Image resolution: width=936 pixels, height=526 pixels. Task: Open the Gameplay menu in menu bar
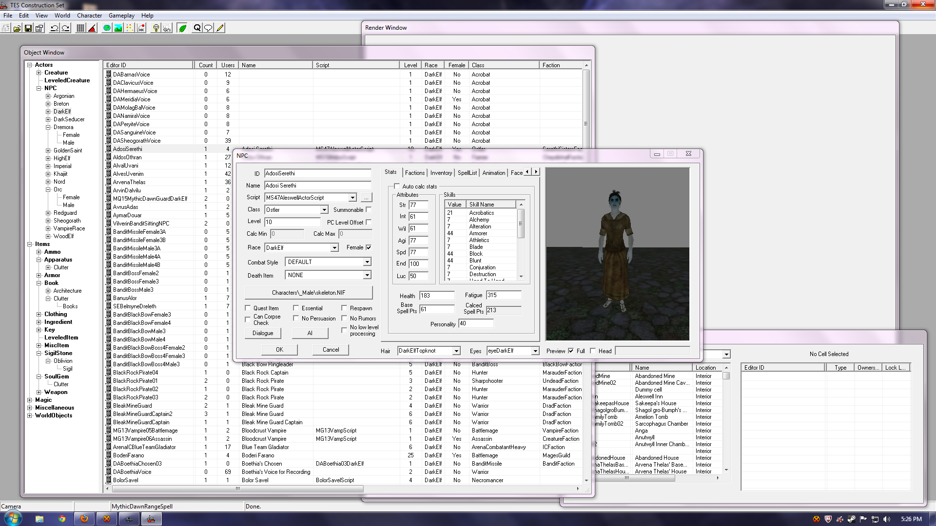tap(121, 16)
